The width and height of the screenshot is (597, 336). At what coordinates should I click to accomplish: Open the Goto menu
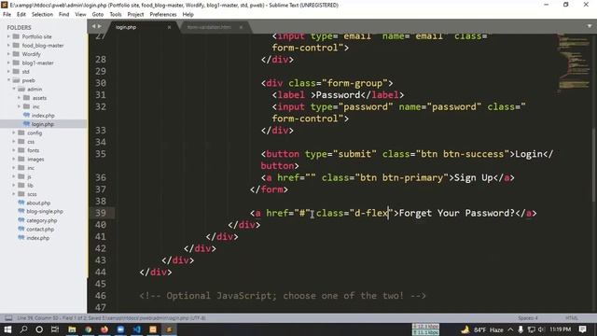pos(98,15)
